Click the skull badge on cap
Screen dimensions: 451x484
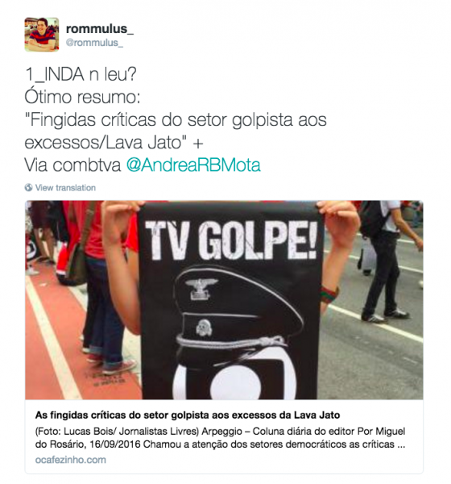(x=204, y=328)
